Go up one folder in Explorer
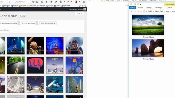The width and height of the screenshot is (175, 98). pos(141,11)
